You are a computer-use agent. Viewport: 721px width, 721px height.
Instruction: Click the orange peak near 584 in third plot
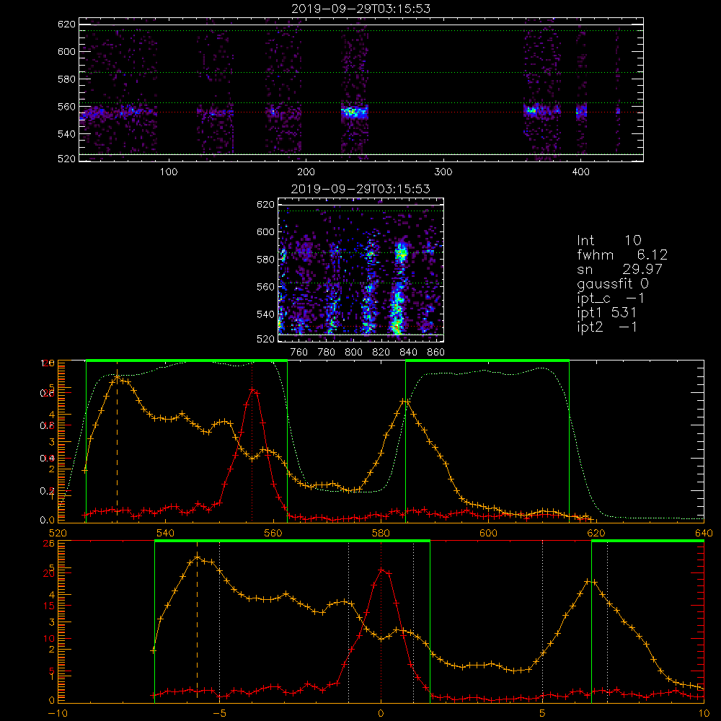tap(404, 401)
